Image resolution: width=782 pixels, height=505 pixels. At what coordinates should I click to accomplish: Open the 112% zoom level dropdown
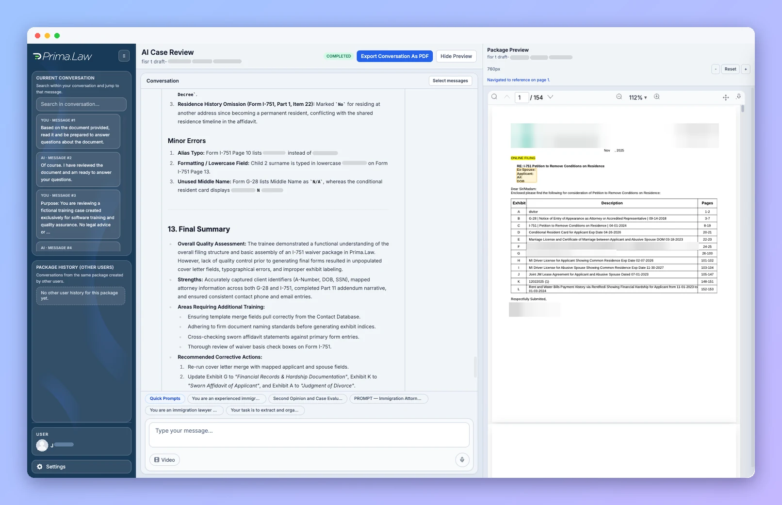pos(638,98)
